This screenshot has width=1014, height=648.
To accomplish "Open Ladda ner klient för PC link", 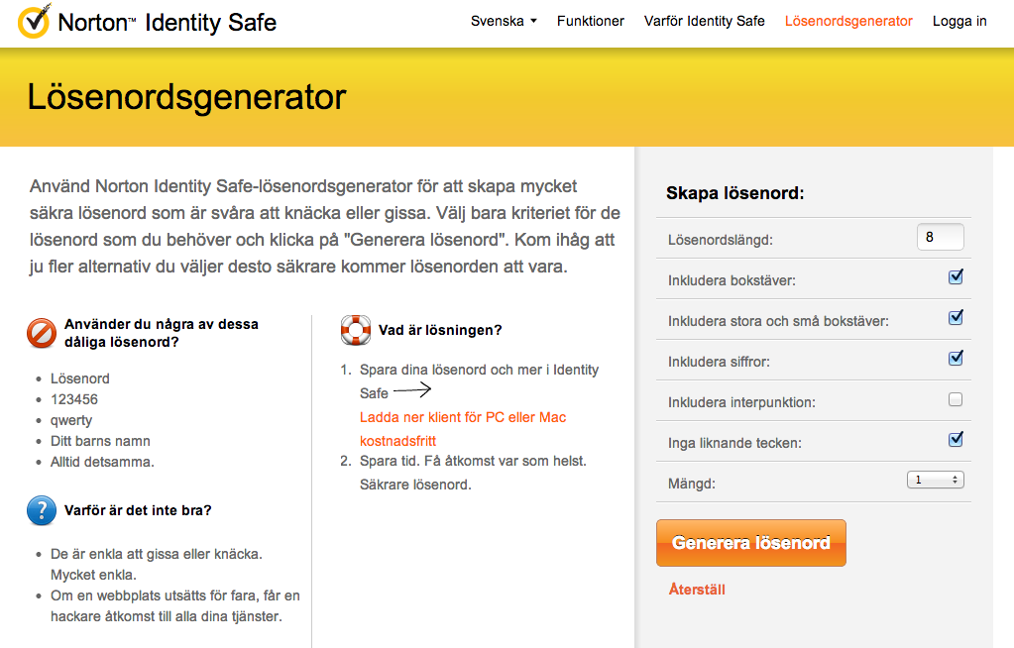I will 463,417.
